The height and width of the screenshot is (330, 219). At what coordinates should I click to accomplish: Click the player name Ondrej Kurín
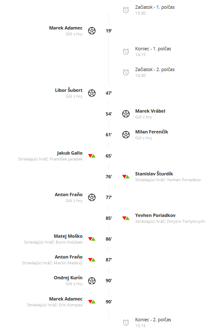(68, 278)
